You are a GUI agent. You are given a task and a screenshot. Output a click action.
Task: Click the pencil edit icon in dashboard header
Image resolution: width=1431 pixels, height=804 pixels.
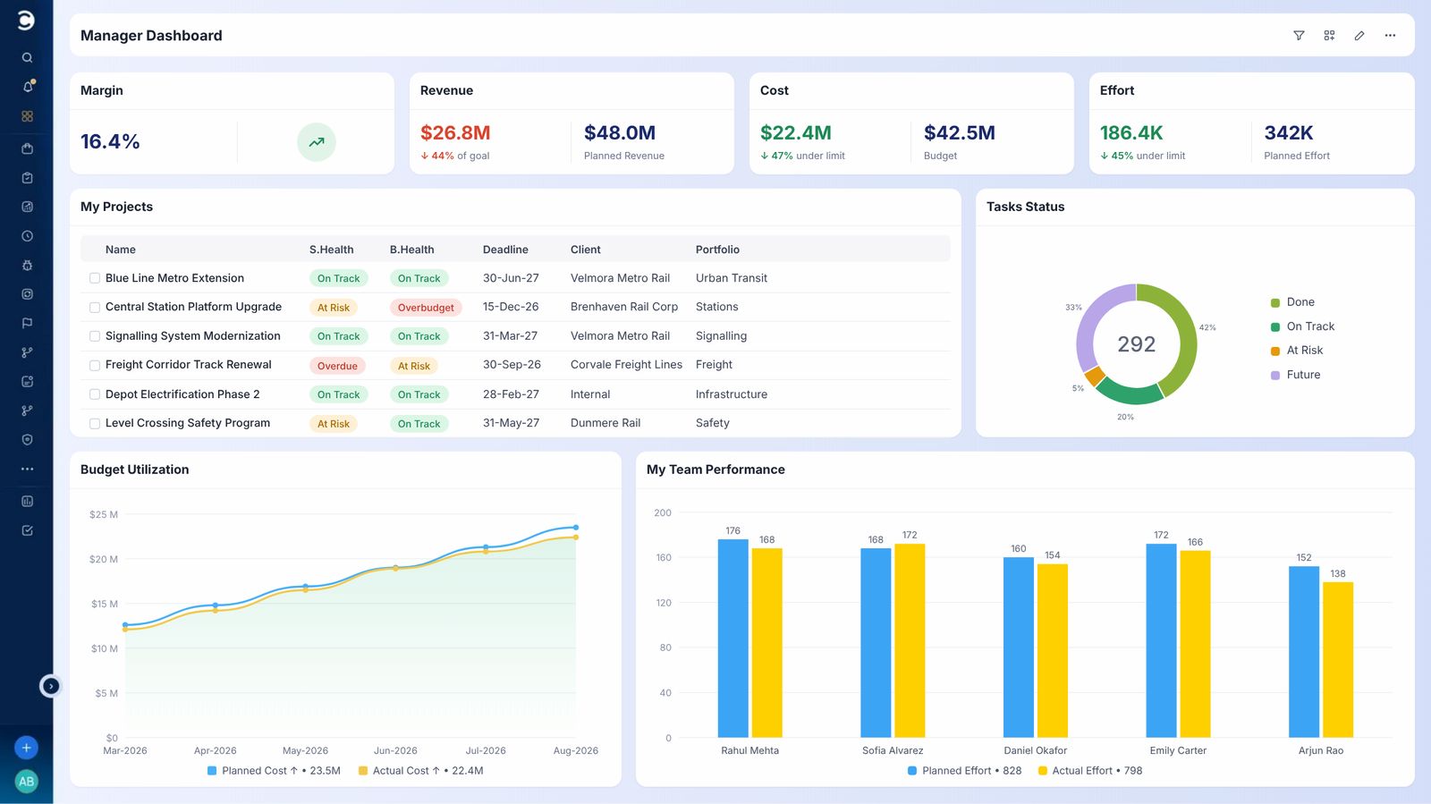1359,36
